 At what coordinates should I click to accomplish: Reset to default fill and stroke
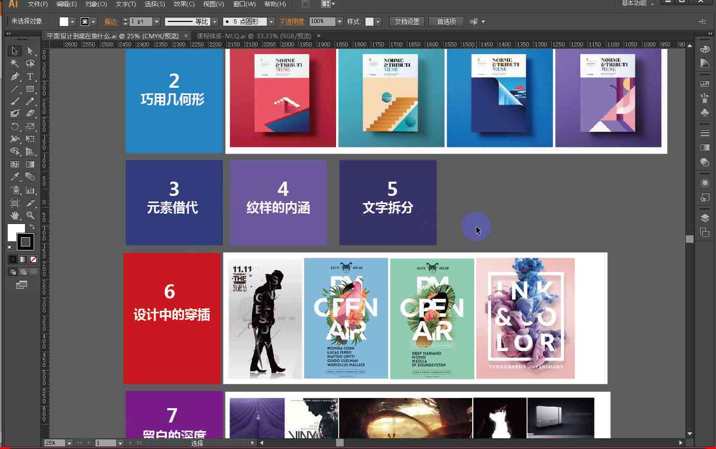[x=10, y=248]
